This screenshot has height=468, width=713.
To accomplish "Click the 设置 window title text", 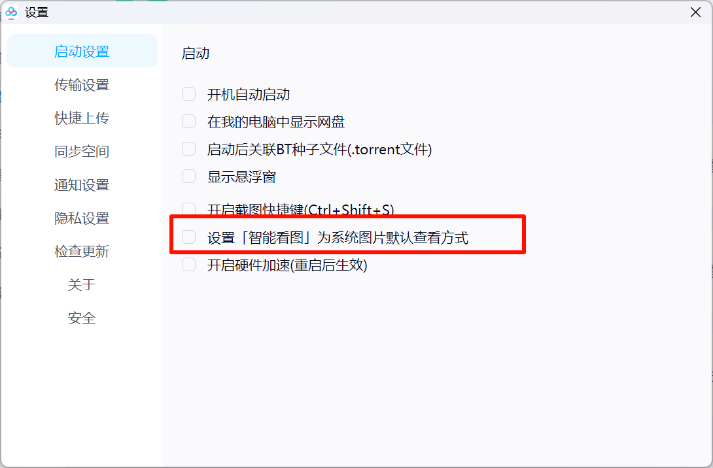I will click(37, 12).
